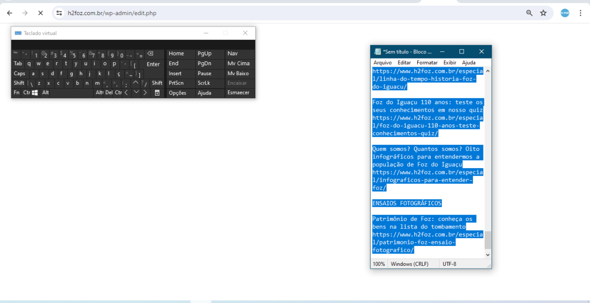The height and width of the screenshot is (303, 590).
Task: Toggle the Fn key on virtual keyboard
Action: tap(17, 92)
